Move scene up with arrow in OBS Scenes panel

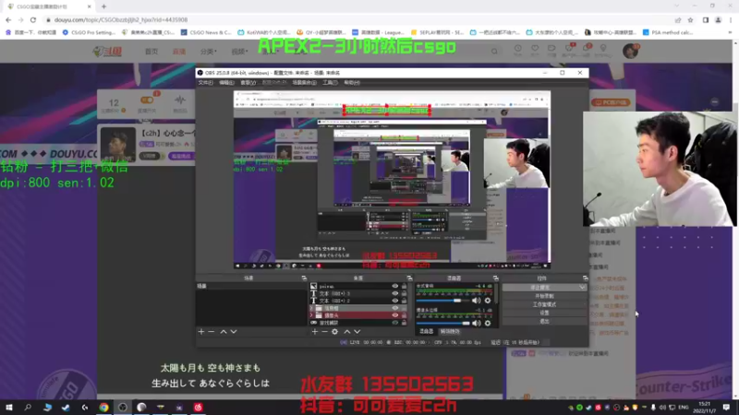pos(224,332)
